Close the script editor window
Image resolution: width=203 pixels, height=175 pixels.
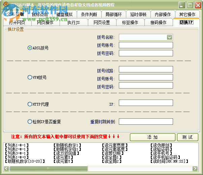point(198,5)
